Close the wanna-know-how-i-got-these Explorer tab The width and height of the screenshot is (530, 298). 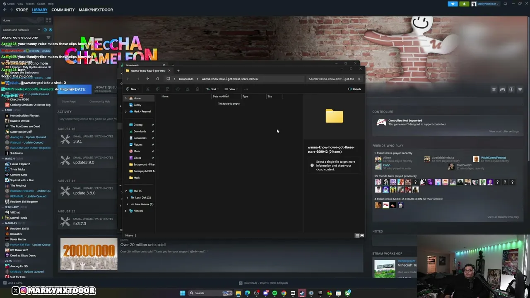point(169,71)
